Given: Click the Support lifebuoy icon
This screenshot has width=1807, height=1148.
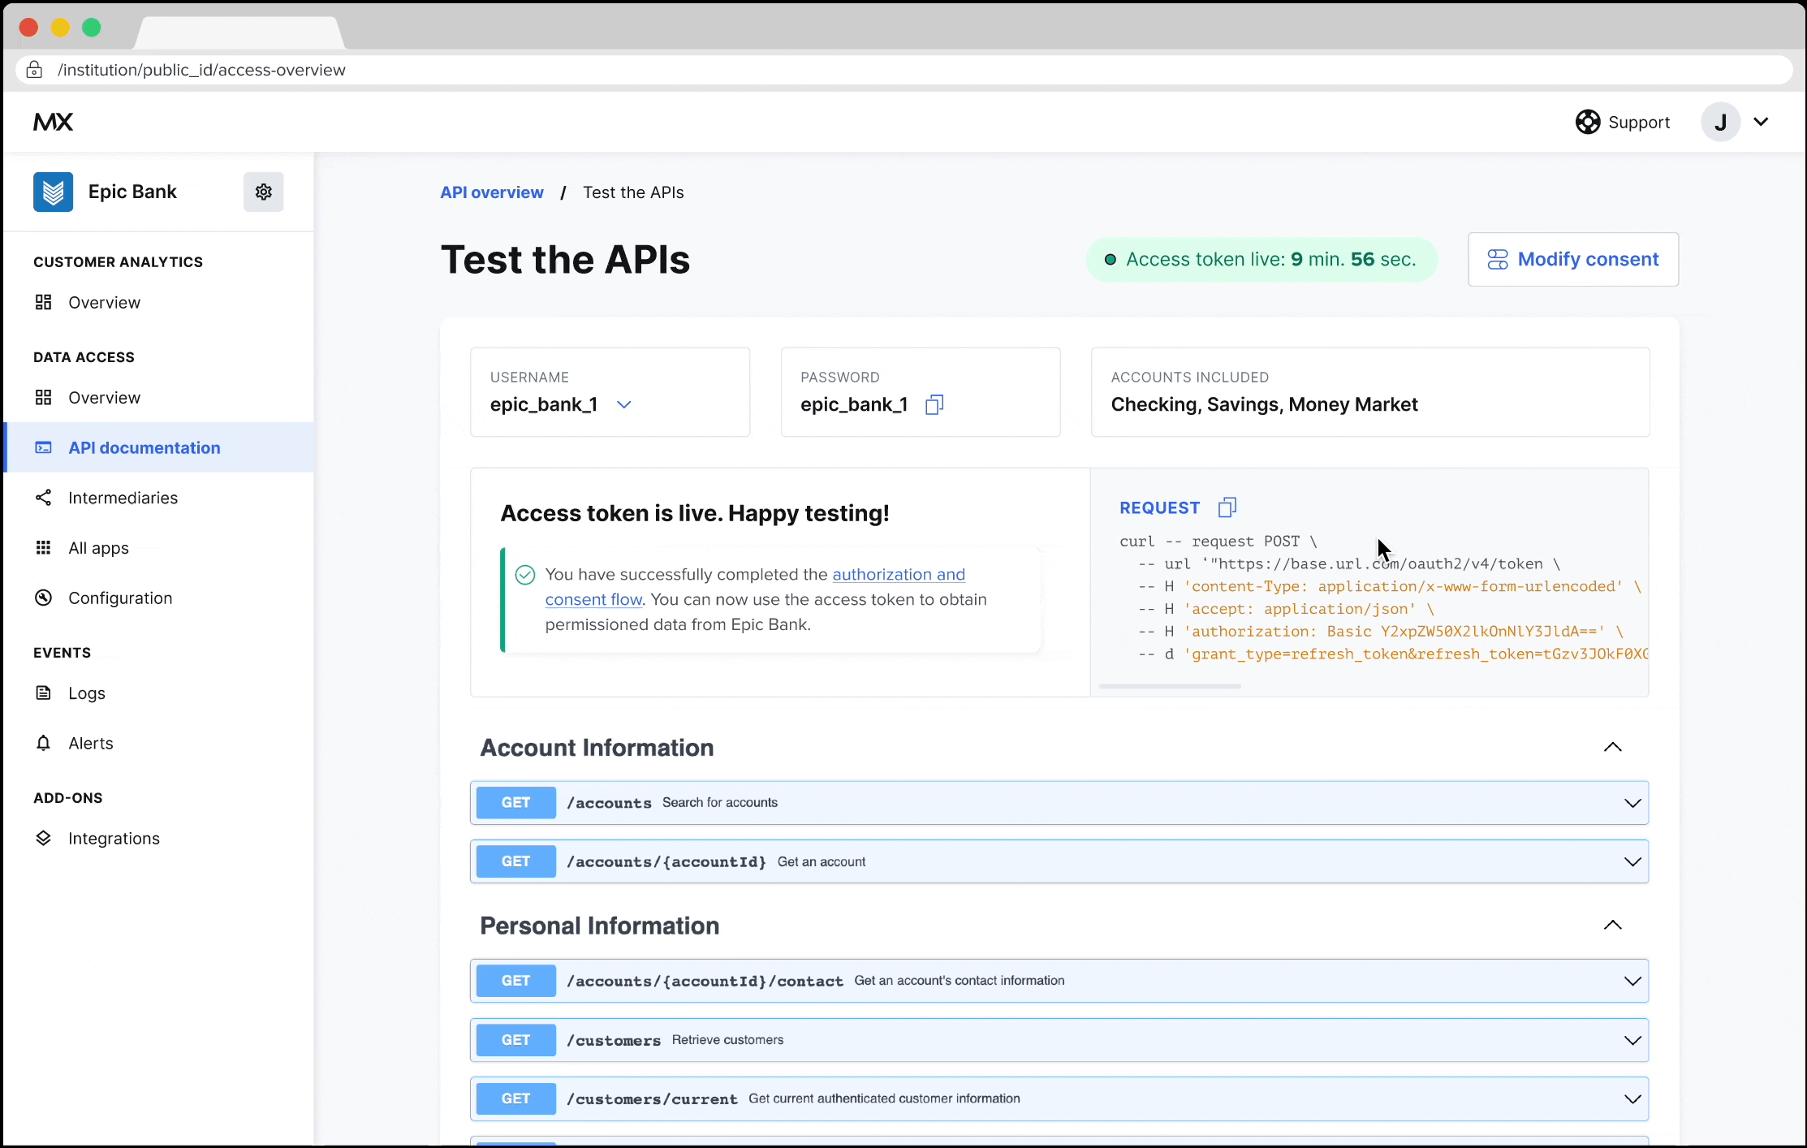Looking at the screenshot, I should (x=1587, y=122).
